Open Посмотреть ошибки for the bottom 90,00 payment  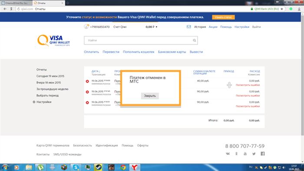pyautogui.click(x=248, y=106)
